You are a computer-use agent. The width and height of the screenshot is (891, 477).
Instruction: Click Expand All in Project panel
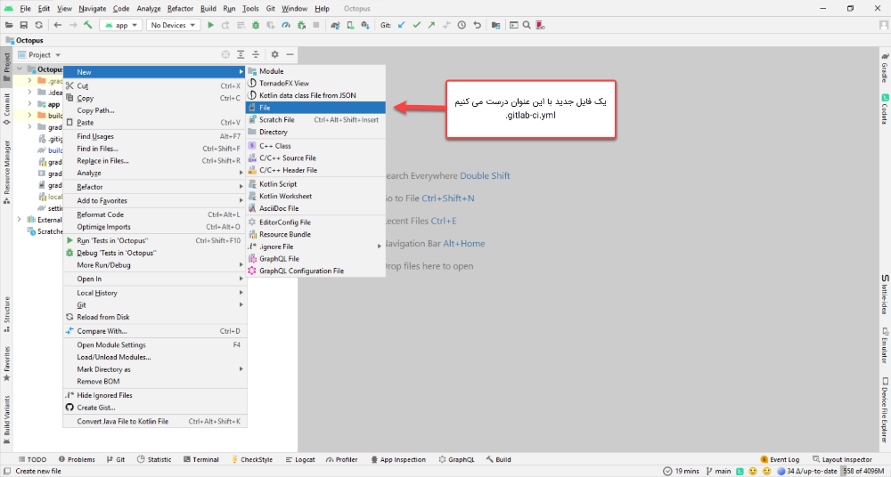coord(241,54)
